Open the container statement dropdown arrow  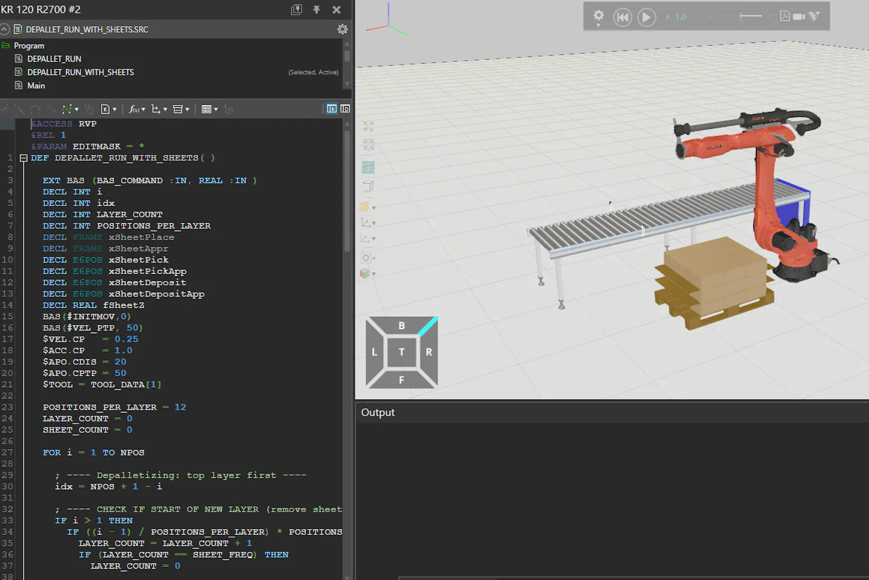pos(187,109)
